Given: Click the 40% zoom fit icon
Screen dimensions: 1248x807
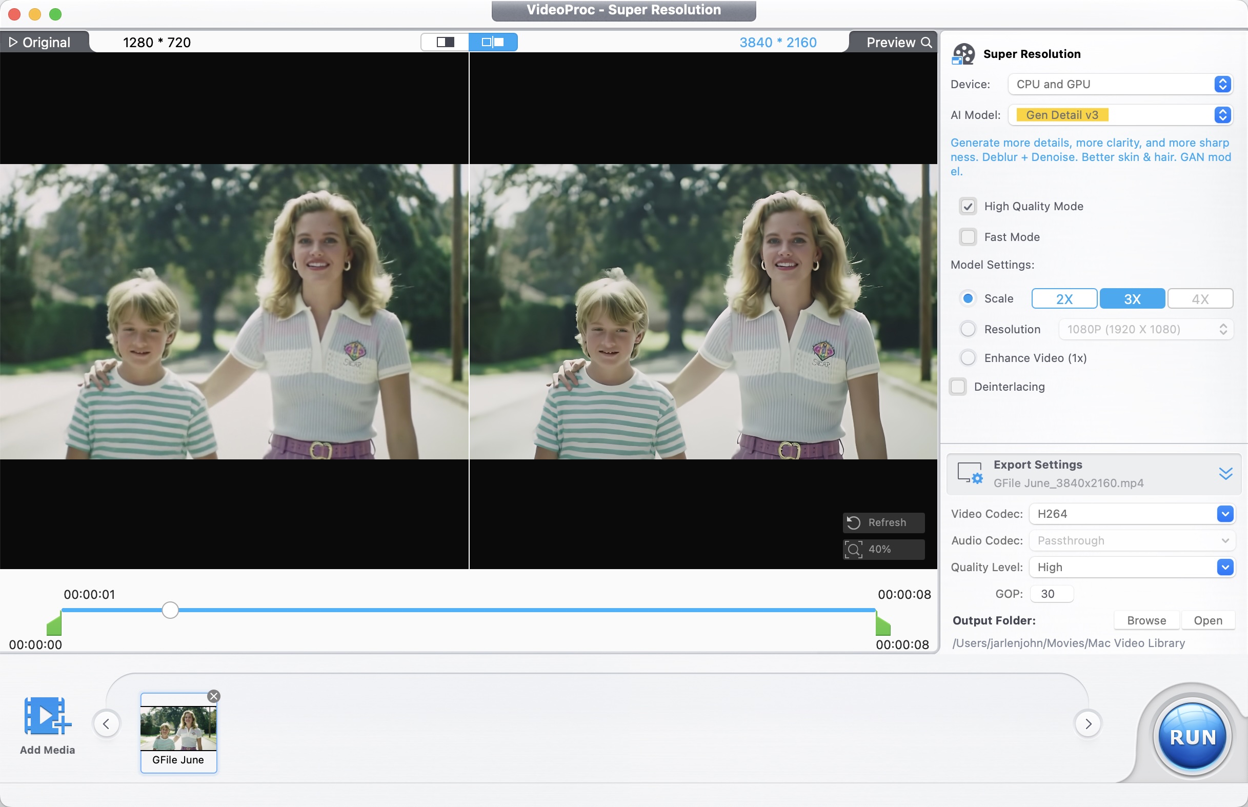Looking at the screenshot, I should pyautogui.click(x=854, y=549).
